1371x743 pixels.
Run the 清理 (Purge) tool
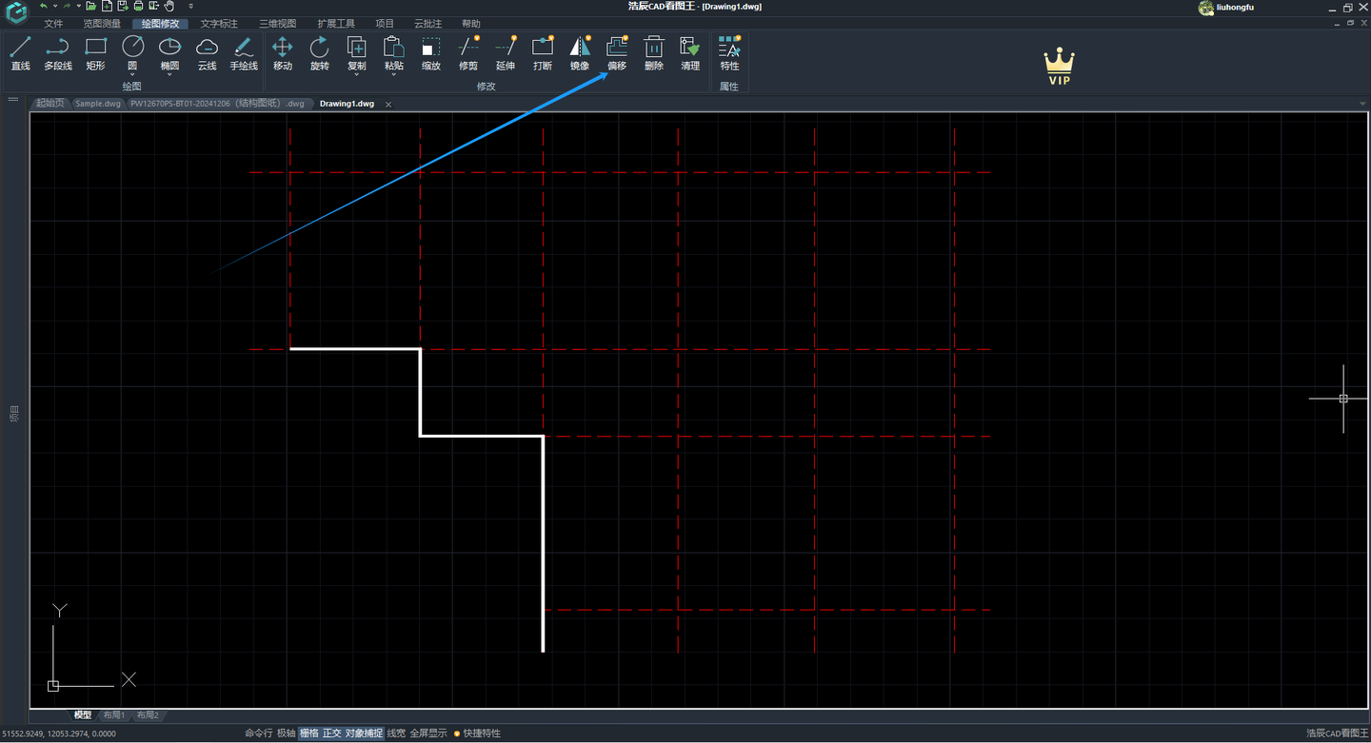pos(690,53)
